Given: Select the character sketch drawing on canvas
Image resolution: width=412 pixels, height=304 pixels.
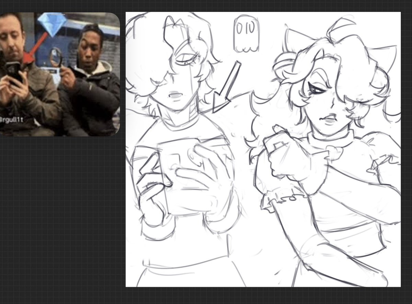Looking at the screenshot, I should point(263,149).
